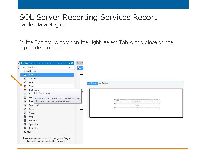Select the Data cell of the placed table

[x=137, y=105]
